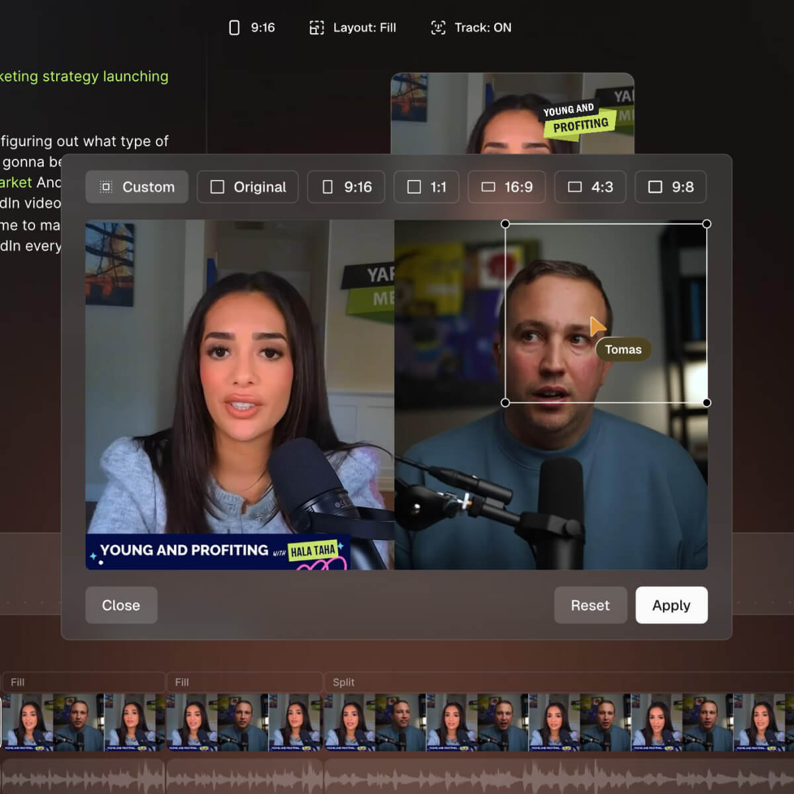Click the bottom-right crop box handle

(x=707, y=402)
